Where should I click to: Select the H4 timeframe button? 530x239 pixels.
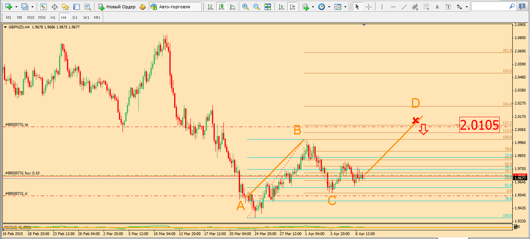click(64, 18)
